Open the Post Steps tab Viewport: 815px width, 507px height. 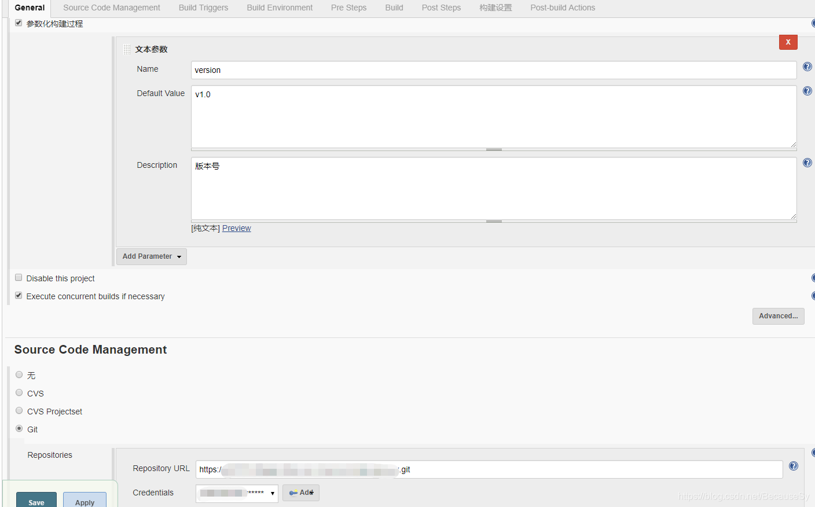pyautogui.click(x=441, y=8)
